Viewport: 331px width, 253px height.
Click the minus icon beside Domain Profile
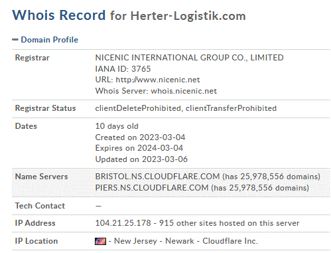click(x=15, y=40)
